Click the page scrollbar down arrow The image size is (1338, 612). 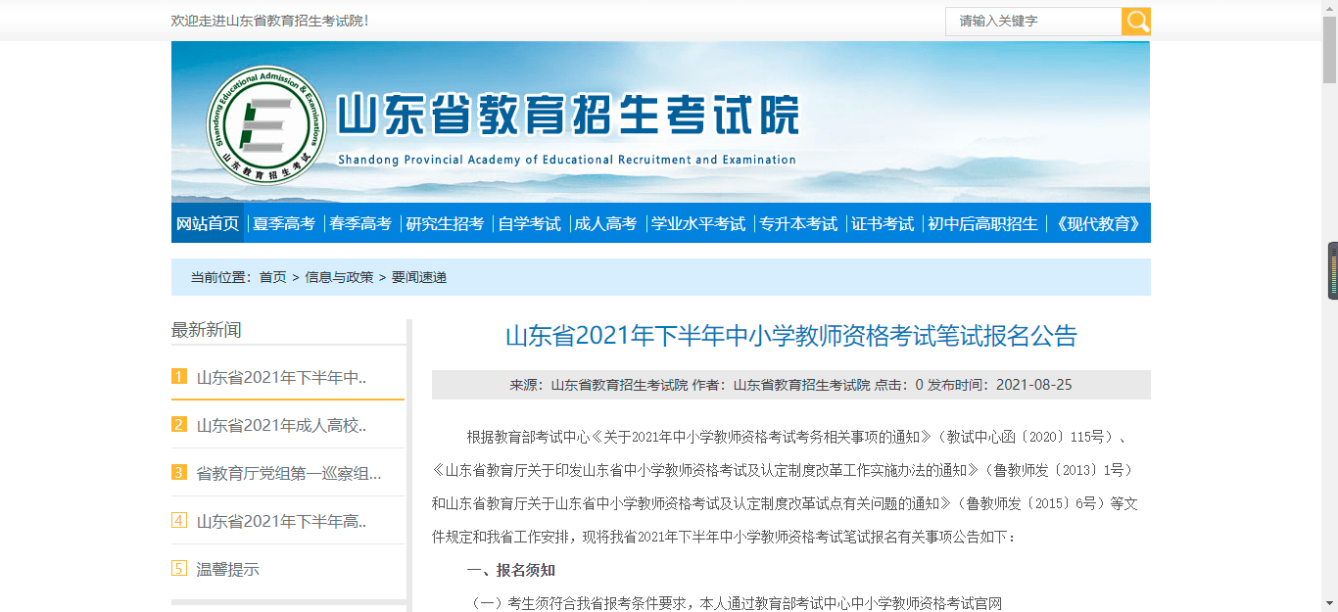tap(1330, 604)
